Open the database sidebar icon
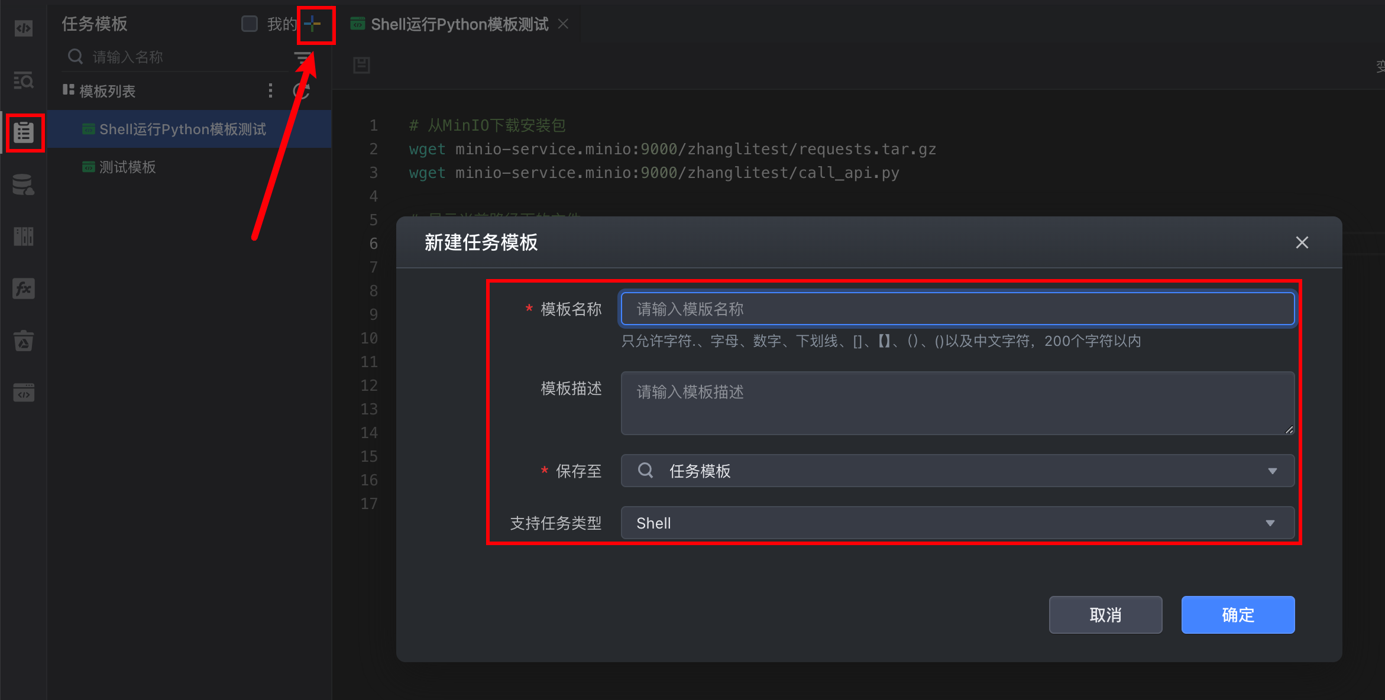Viewport: 1385px width, 700px height. (24, 184)
